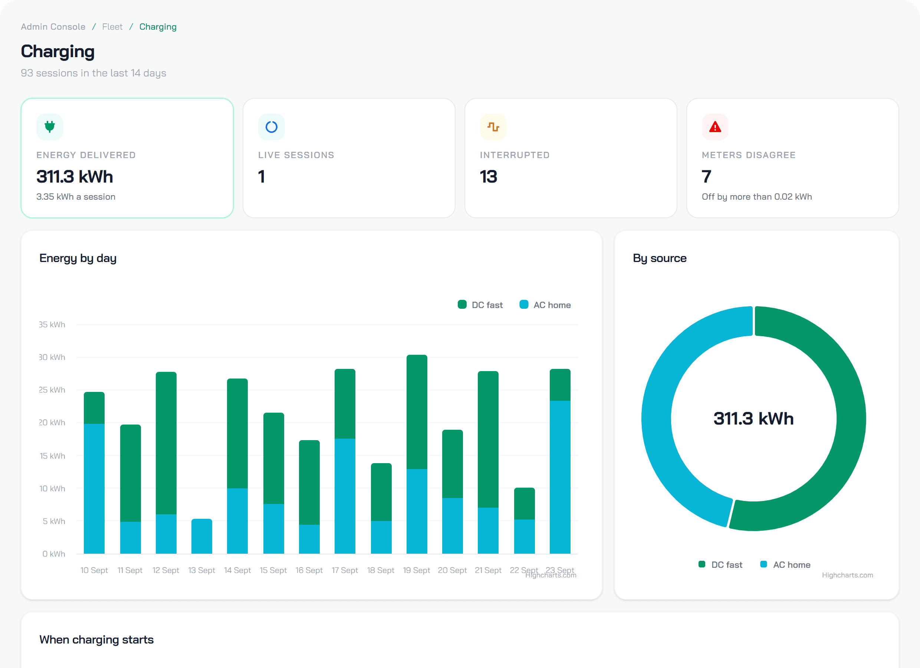Click the Highcharts.com credit under the donut chart
The height and width of the screenshot is (668, 920).
847,575
